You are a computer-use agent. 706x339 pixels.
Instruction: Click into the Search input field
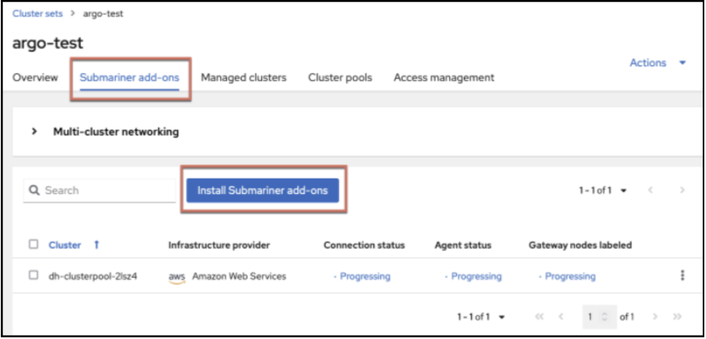point(106,190)
